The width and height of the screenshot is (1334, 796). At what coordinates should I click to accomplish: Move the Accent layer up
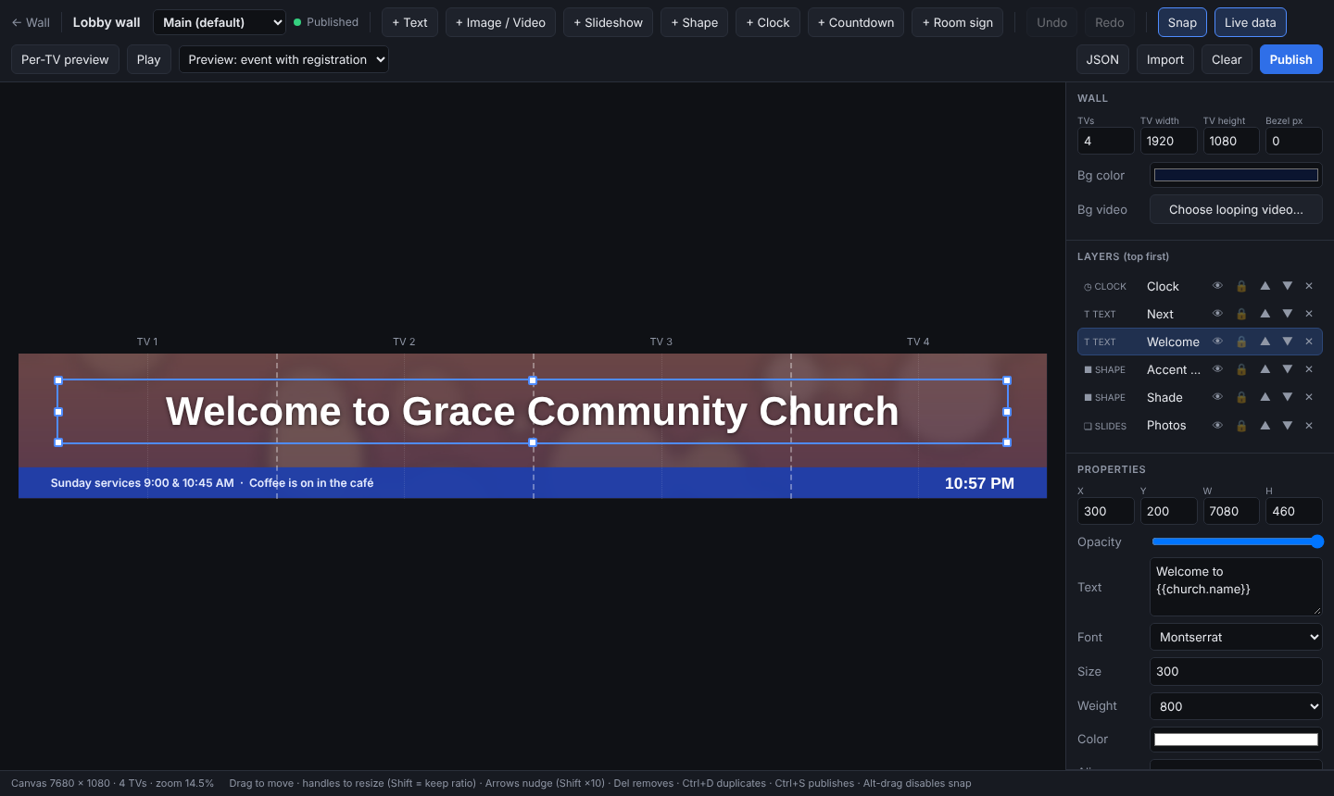(1265, 369)
